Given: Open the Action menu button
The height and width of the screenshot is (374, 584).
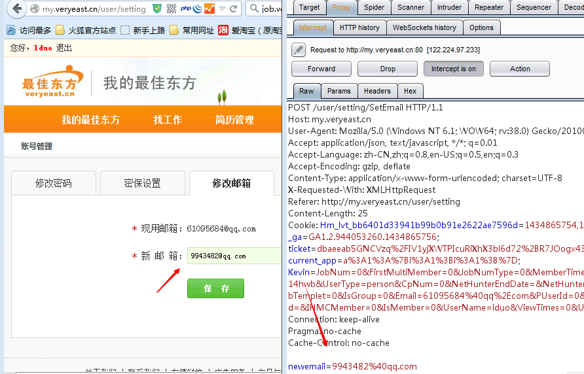Looking at the screenshot, I should (x=520, y=69).
